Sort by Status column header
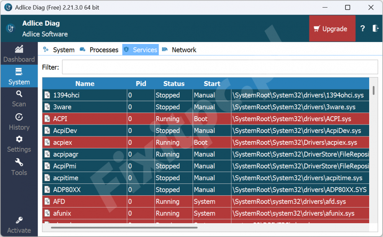The height and width of the screenshot is (237, 383). (x=173, y=84)
